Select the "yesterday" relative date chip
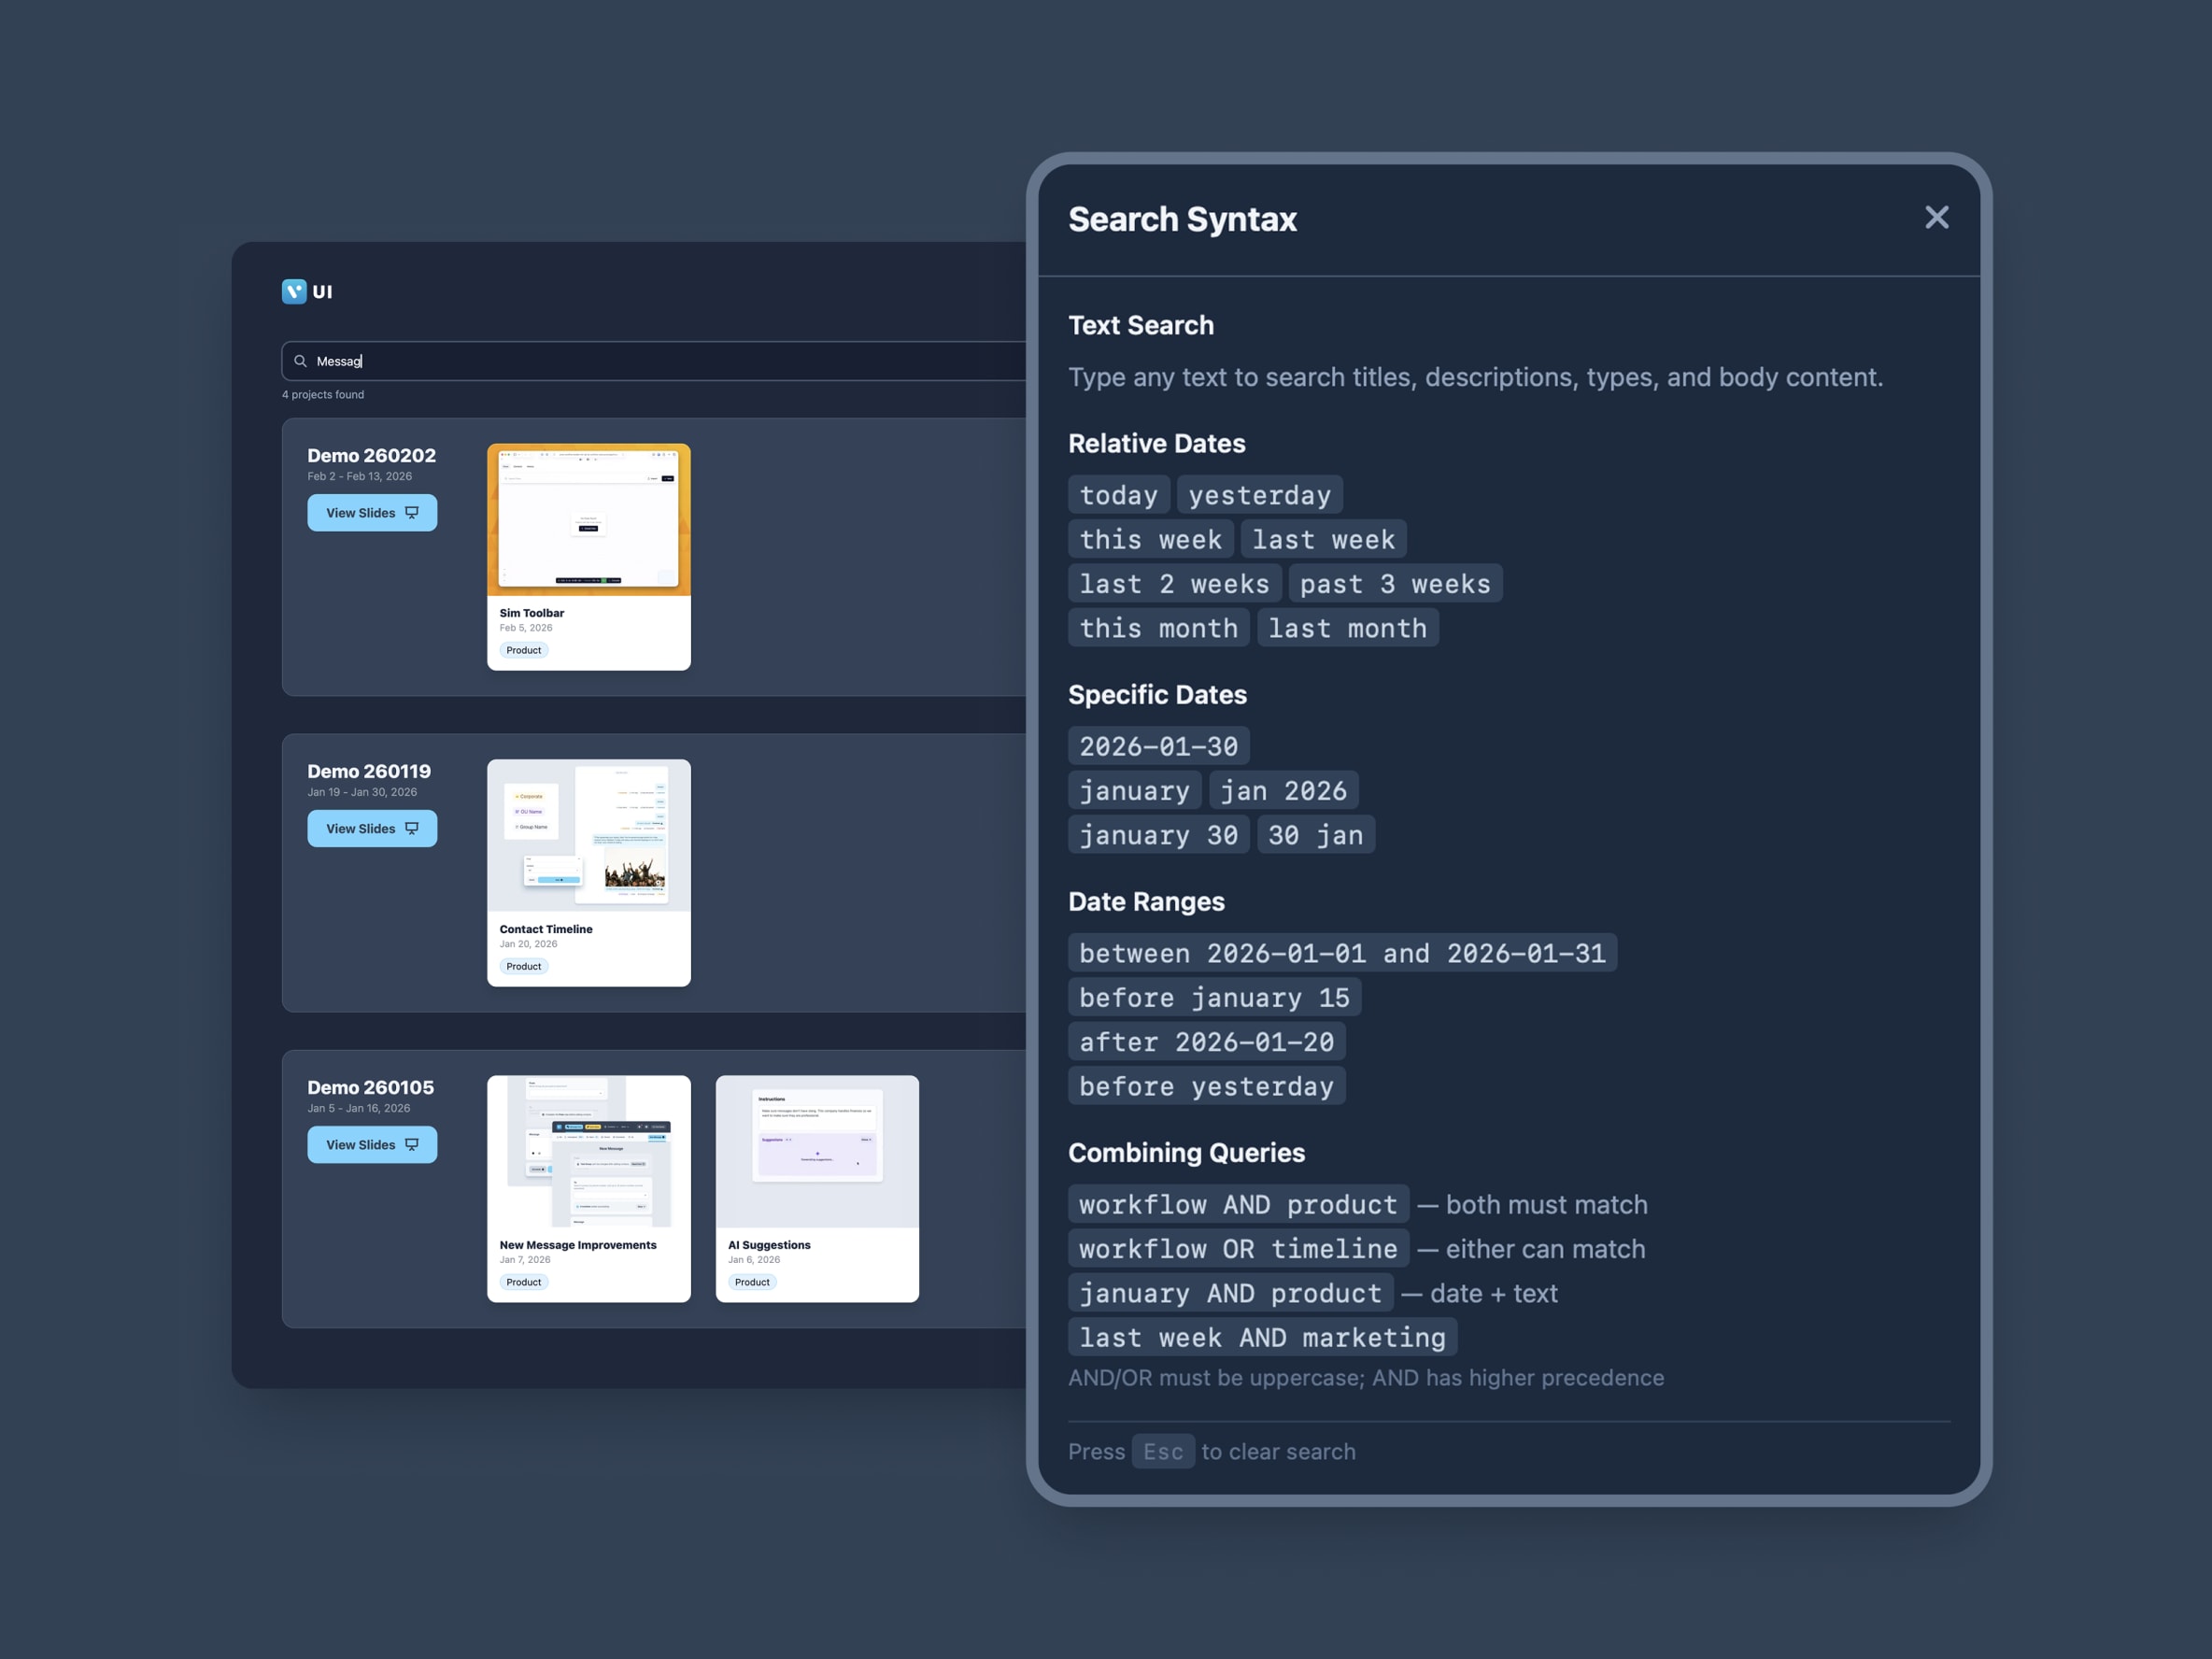Viewport: 2212px width, 1659px height. 1259,495
